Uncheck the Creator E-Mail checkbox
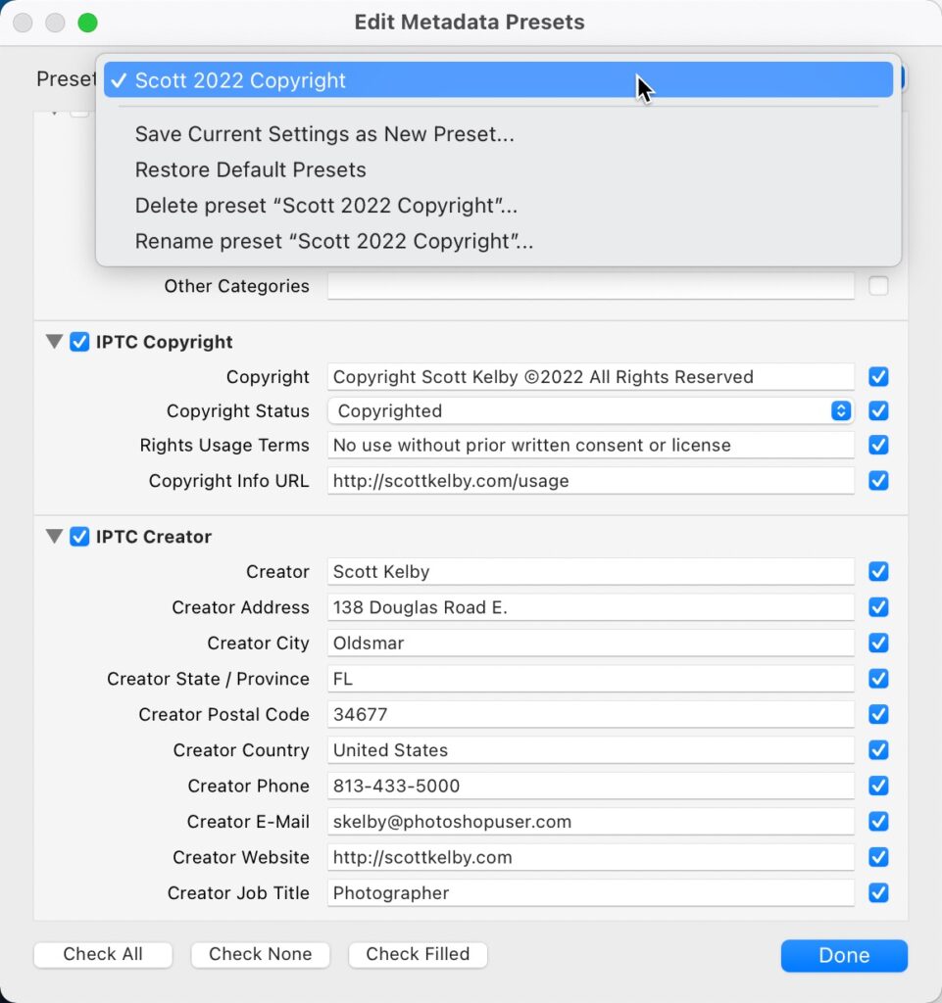The height and width of the screenshot is (1003, 942). pos(878,822)
